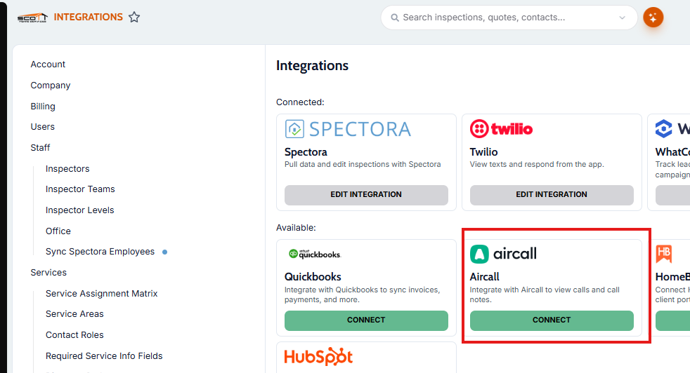Go to Inspector Teams settings
Screen dimensions: 690x373
[x=80, y=189]
